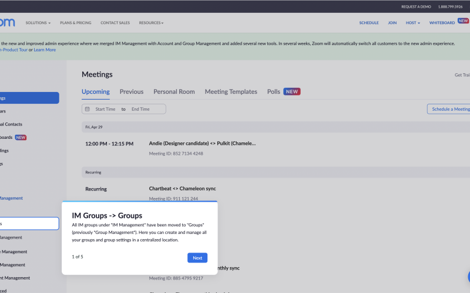Click the Learn More link in banner
Viewport: 470px width, 293px height.
[x=45, y=50]
